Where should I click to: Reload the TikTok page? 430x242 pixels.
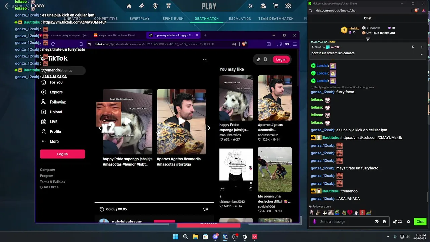53,44
